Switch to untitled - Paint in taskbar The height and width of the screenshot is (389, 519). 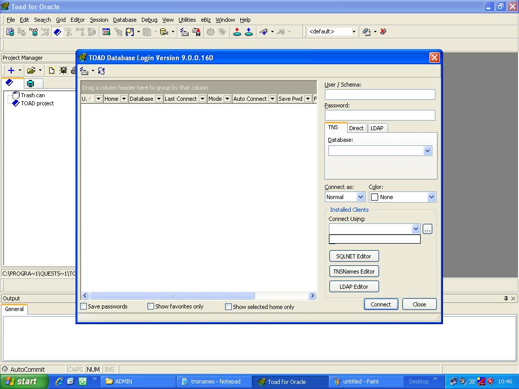[x=365, y=381]
